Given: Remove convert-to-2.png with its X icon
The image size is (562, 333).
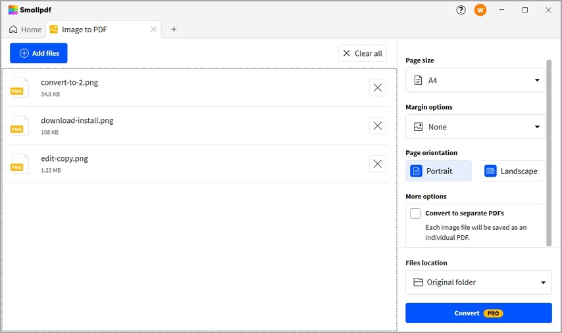Looking at the screenshot, I should pyautogui.click(x=377, y=87).
